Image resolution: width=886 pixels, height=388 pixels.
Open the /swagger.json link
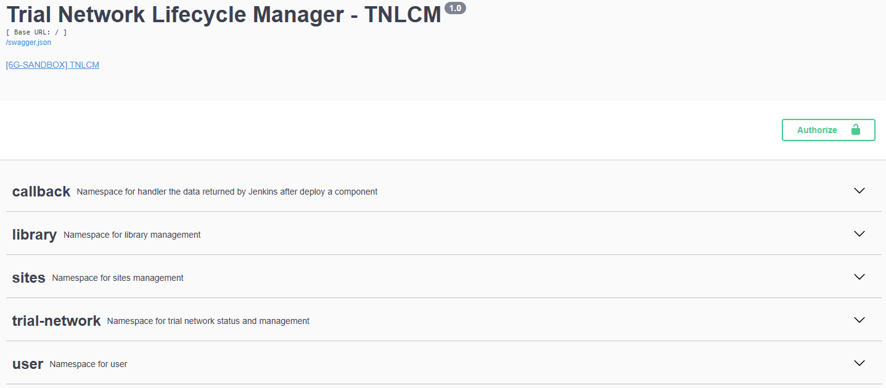(28, 42)
